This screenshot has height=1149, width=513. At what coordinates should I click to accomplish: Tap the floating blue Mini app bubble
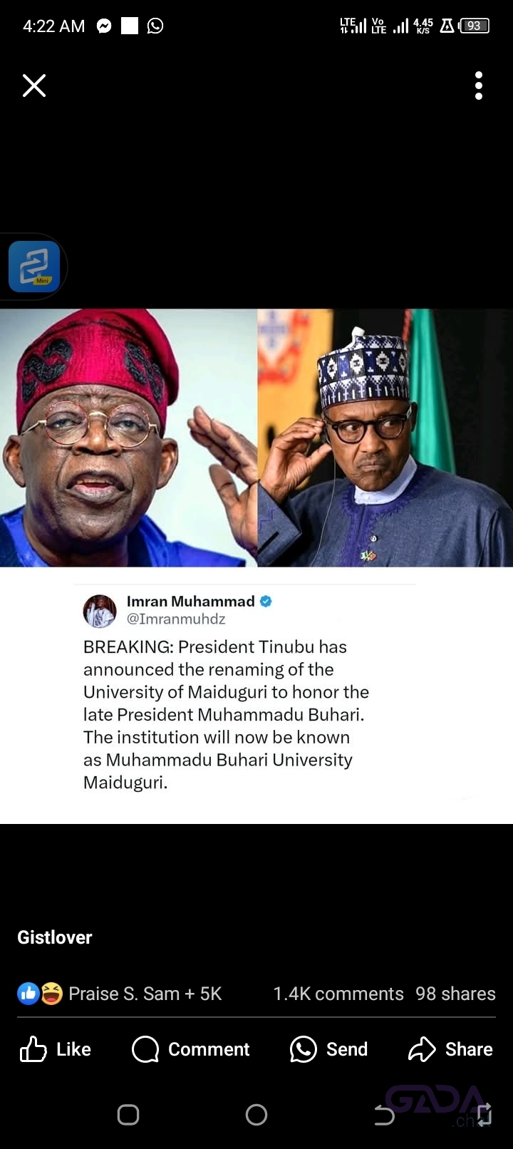click(33, 267)
